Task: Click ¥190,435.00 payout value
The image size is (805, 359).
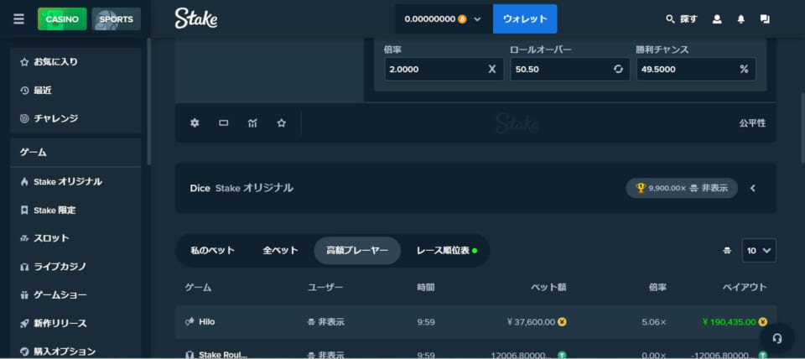Action: coord(729,322)
